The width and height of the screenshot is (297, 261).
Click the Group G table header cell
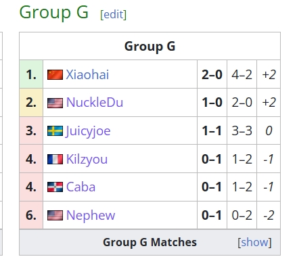[x=150, y=46]
